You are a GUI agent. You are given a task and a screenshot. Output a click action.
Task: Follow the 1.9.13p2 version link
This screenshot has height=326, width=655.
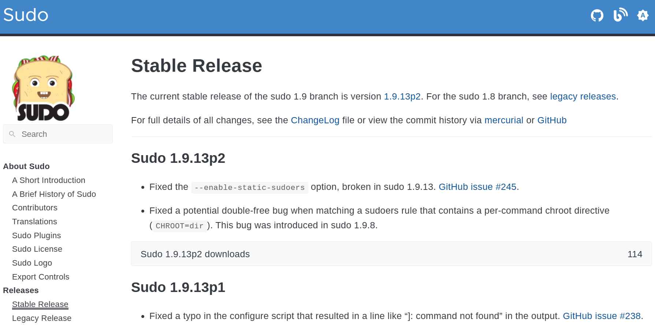tap(402, 96)
